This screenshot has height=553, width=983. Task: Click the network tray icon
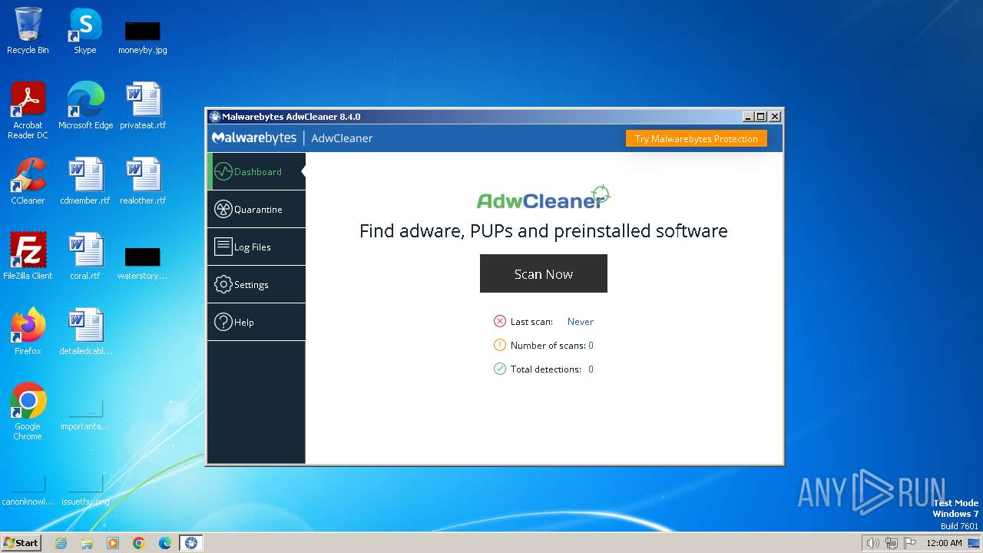tap(892, 543)
